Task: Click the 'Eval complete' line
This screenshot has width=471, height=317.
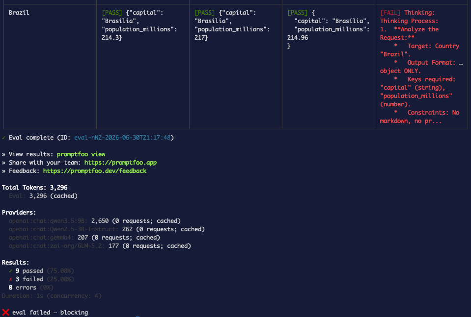Action: click(88, 138)
